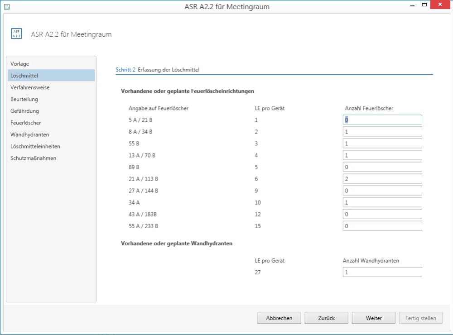This screenshot has width=453, height=335.
Task: Click the ASR A2.2 logo icon
Action: [16, 34]
